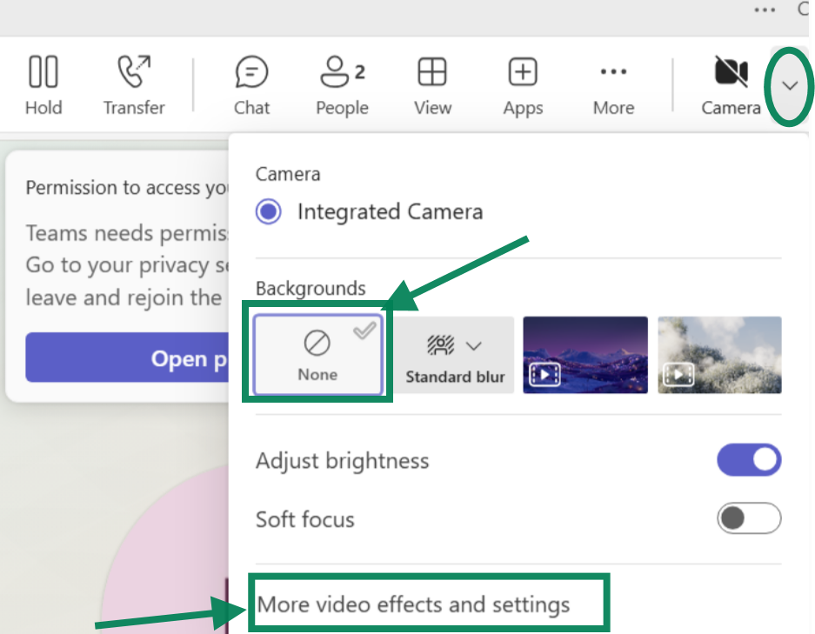The height and width of the screenshot is (634, 815).
Task: Enable the Soft focus toggle
Action: pos(749,518)
